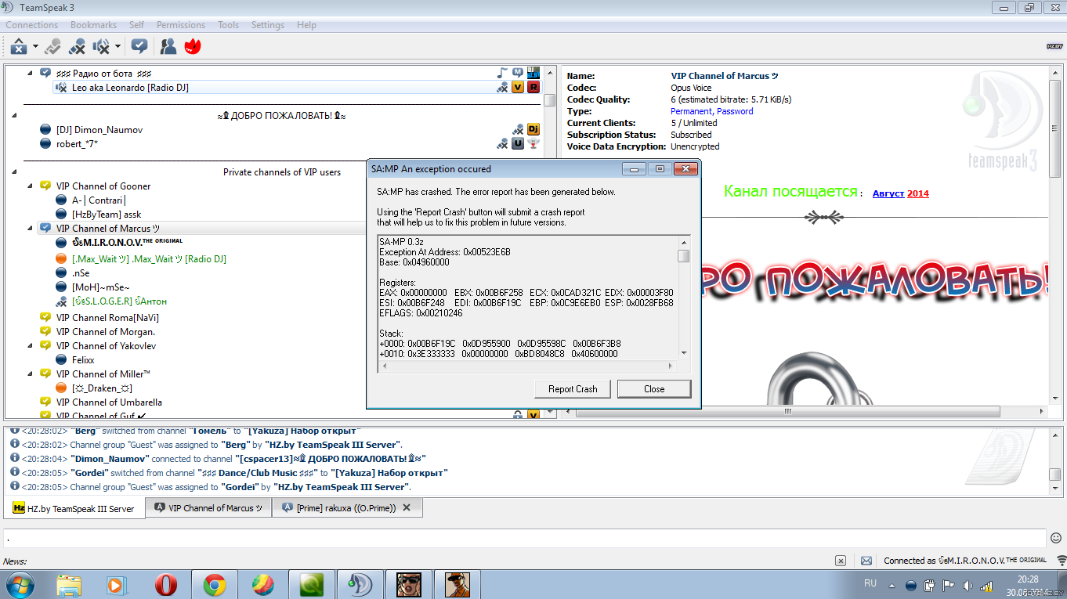Select VIP Channel Roma[NaVi]
Image resolution: width=1067 pixels, height=599 pixels.
[107, 317]
